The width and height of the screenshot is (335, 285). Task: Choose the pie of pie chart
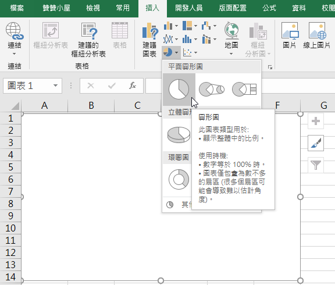(212, 90)
